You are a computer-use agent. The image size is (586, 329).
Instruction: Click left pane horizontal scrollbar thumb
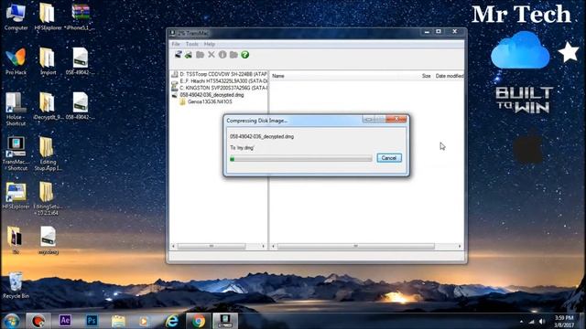point(212,246)
